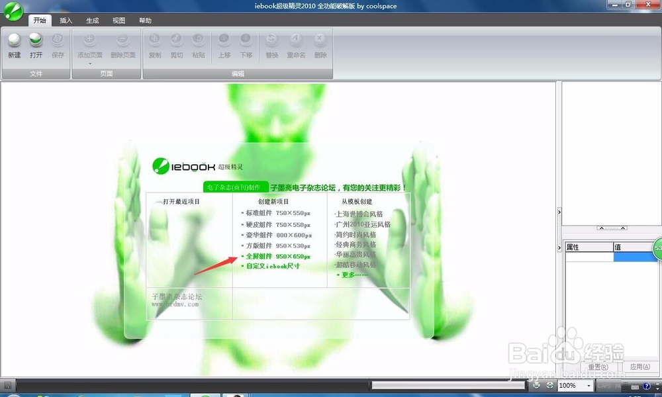Screen dimensions: 662x397
Task: Click the blue help question mark icon
Action: coord(646,386)
